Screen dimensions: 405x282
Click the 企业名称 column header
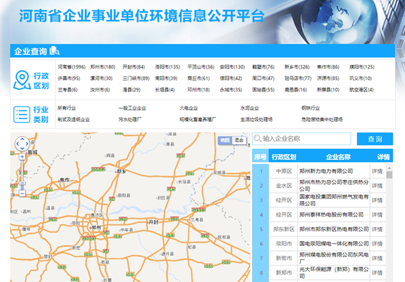click(338, 157)
